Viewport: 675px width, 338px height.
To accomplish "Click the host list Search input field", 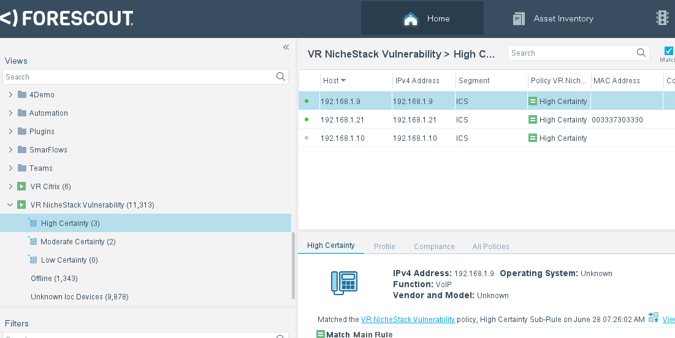I will click(x=570, y=53).
